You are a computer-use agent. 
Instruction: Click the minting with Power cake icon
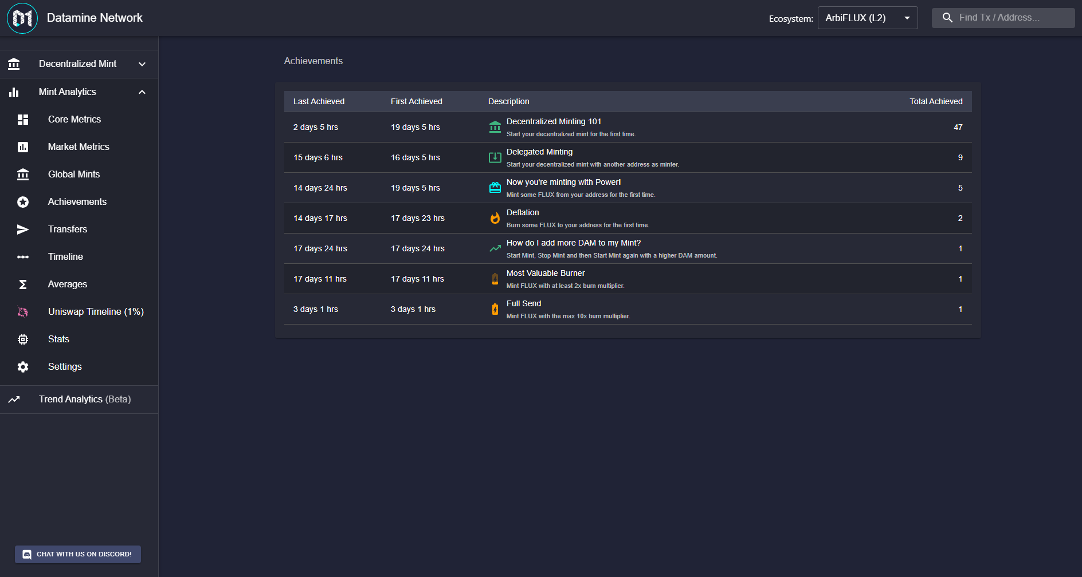(495, 188)
